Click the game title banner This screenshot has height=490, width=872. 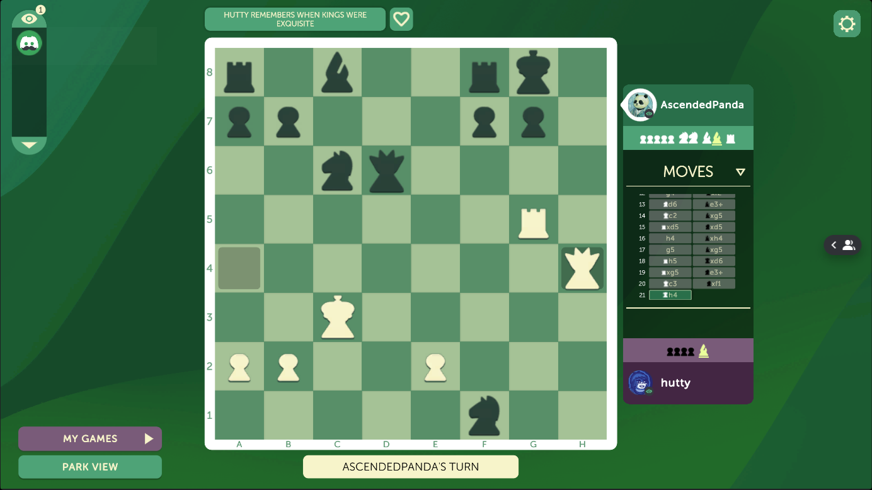point(295,19)
